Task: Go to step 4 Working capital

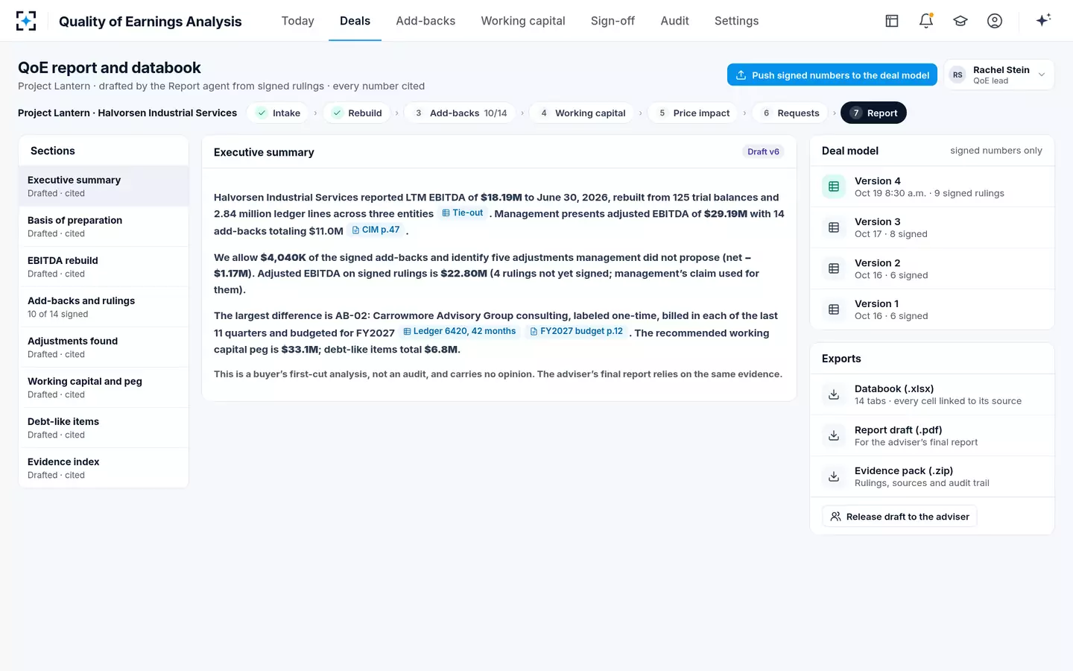Action: tap(582, 113)
